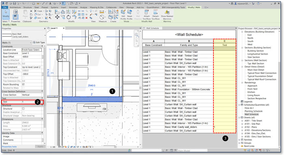Click the Location Line value field
This screenshot has height=155, width=284.
32,50
